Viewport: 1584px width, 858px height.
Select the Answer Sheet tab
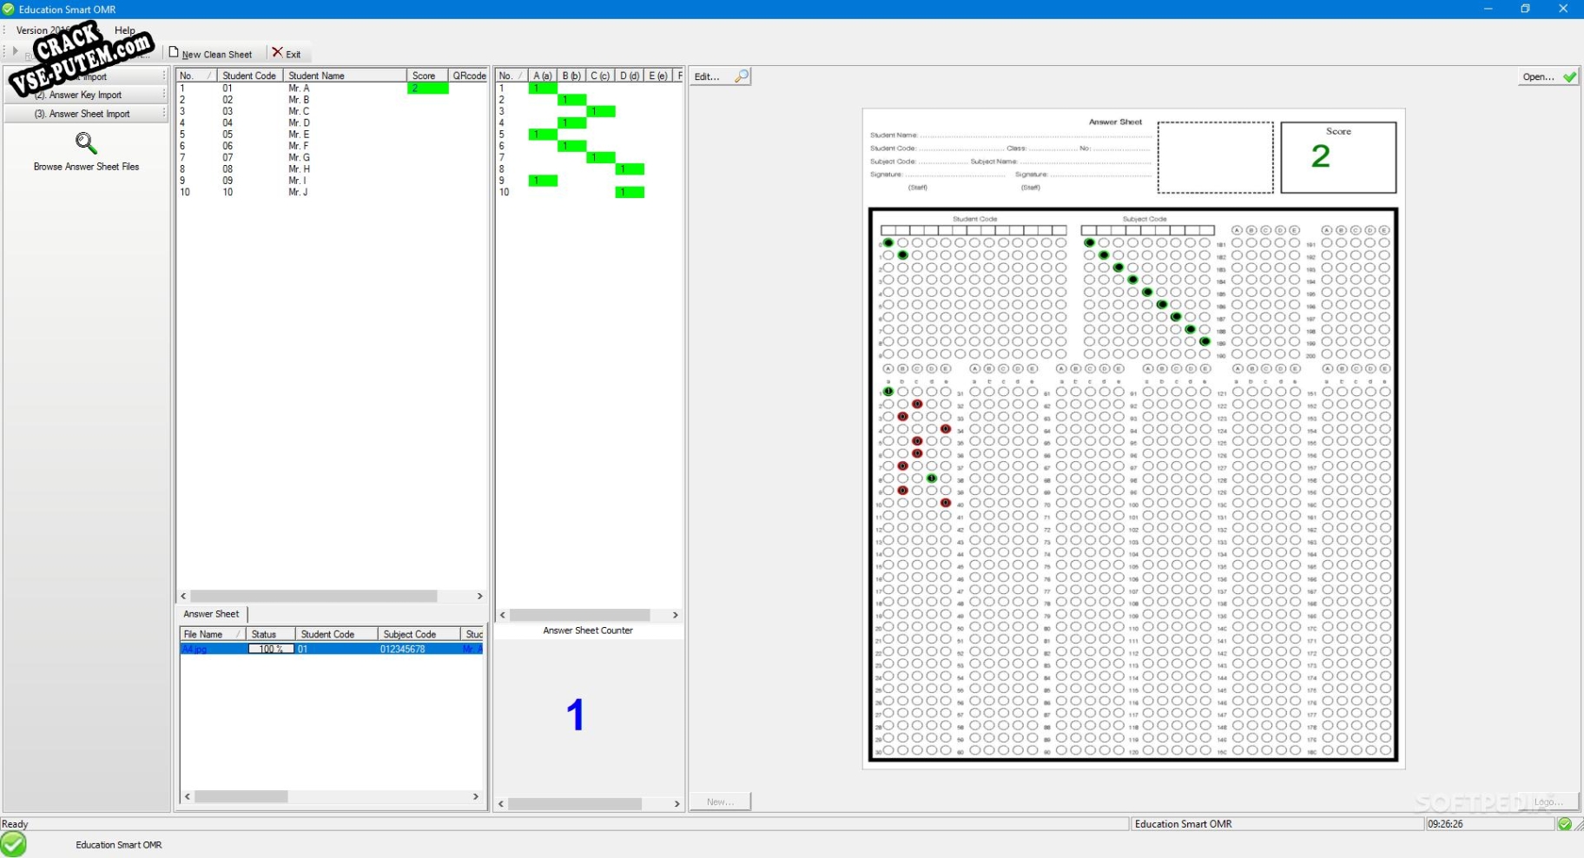[x=211, y=614]
